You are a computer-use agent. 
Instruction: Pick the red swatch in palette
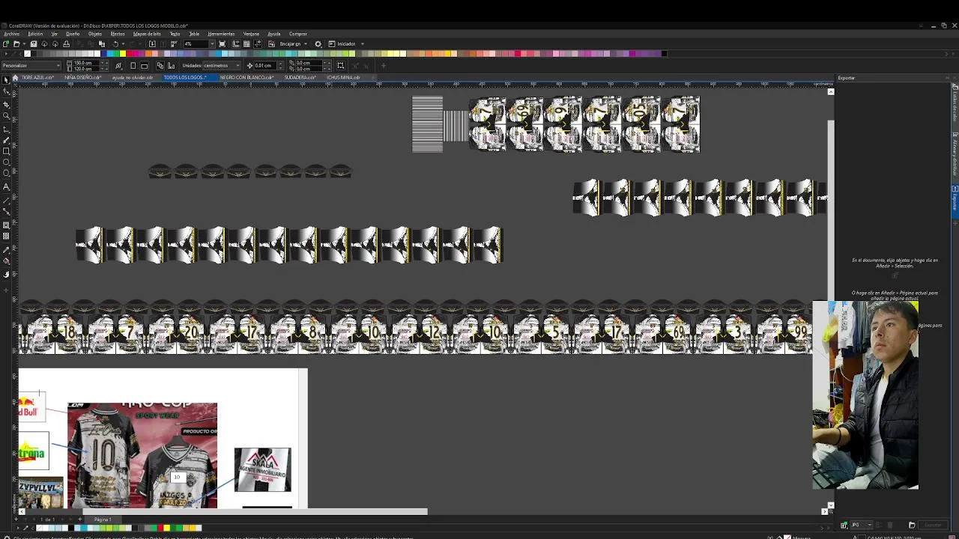coord(130,54)
